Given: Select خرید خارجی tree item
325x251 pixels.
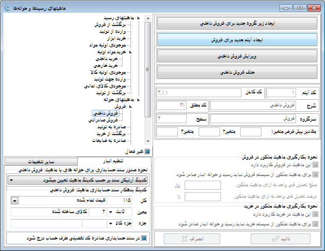Looking at the screenshot, I should coord(105,66).
